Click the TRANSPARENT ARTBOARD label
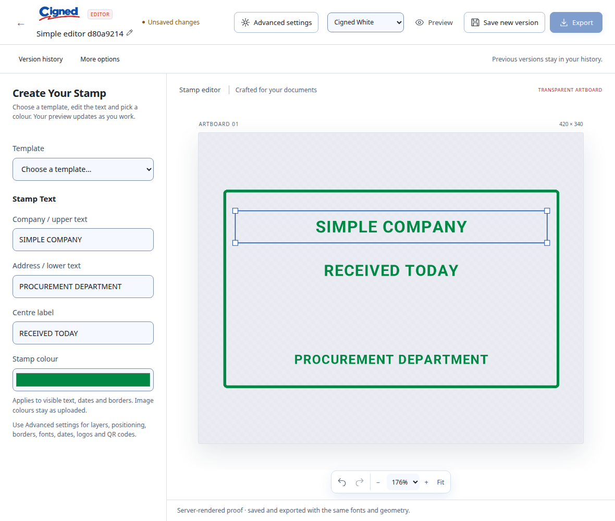Image resolution: width=615 pixels, height=521 pixels. (570, 90)
